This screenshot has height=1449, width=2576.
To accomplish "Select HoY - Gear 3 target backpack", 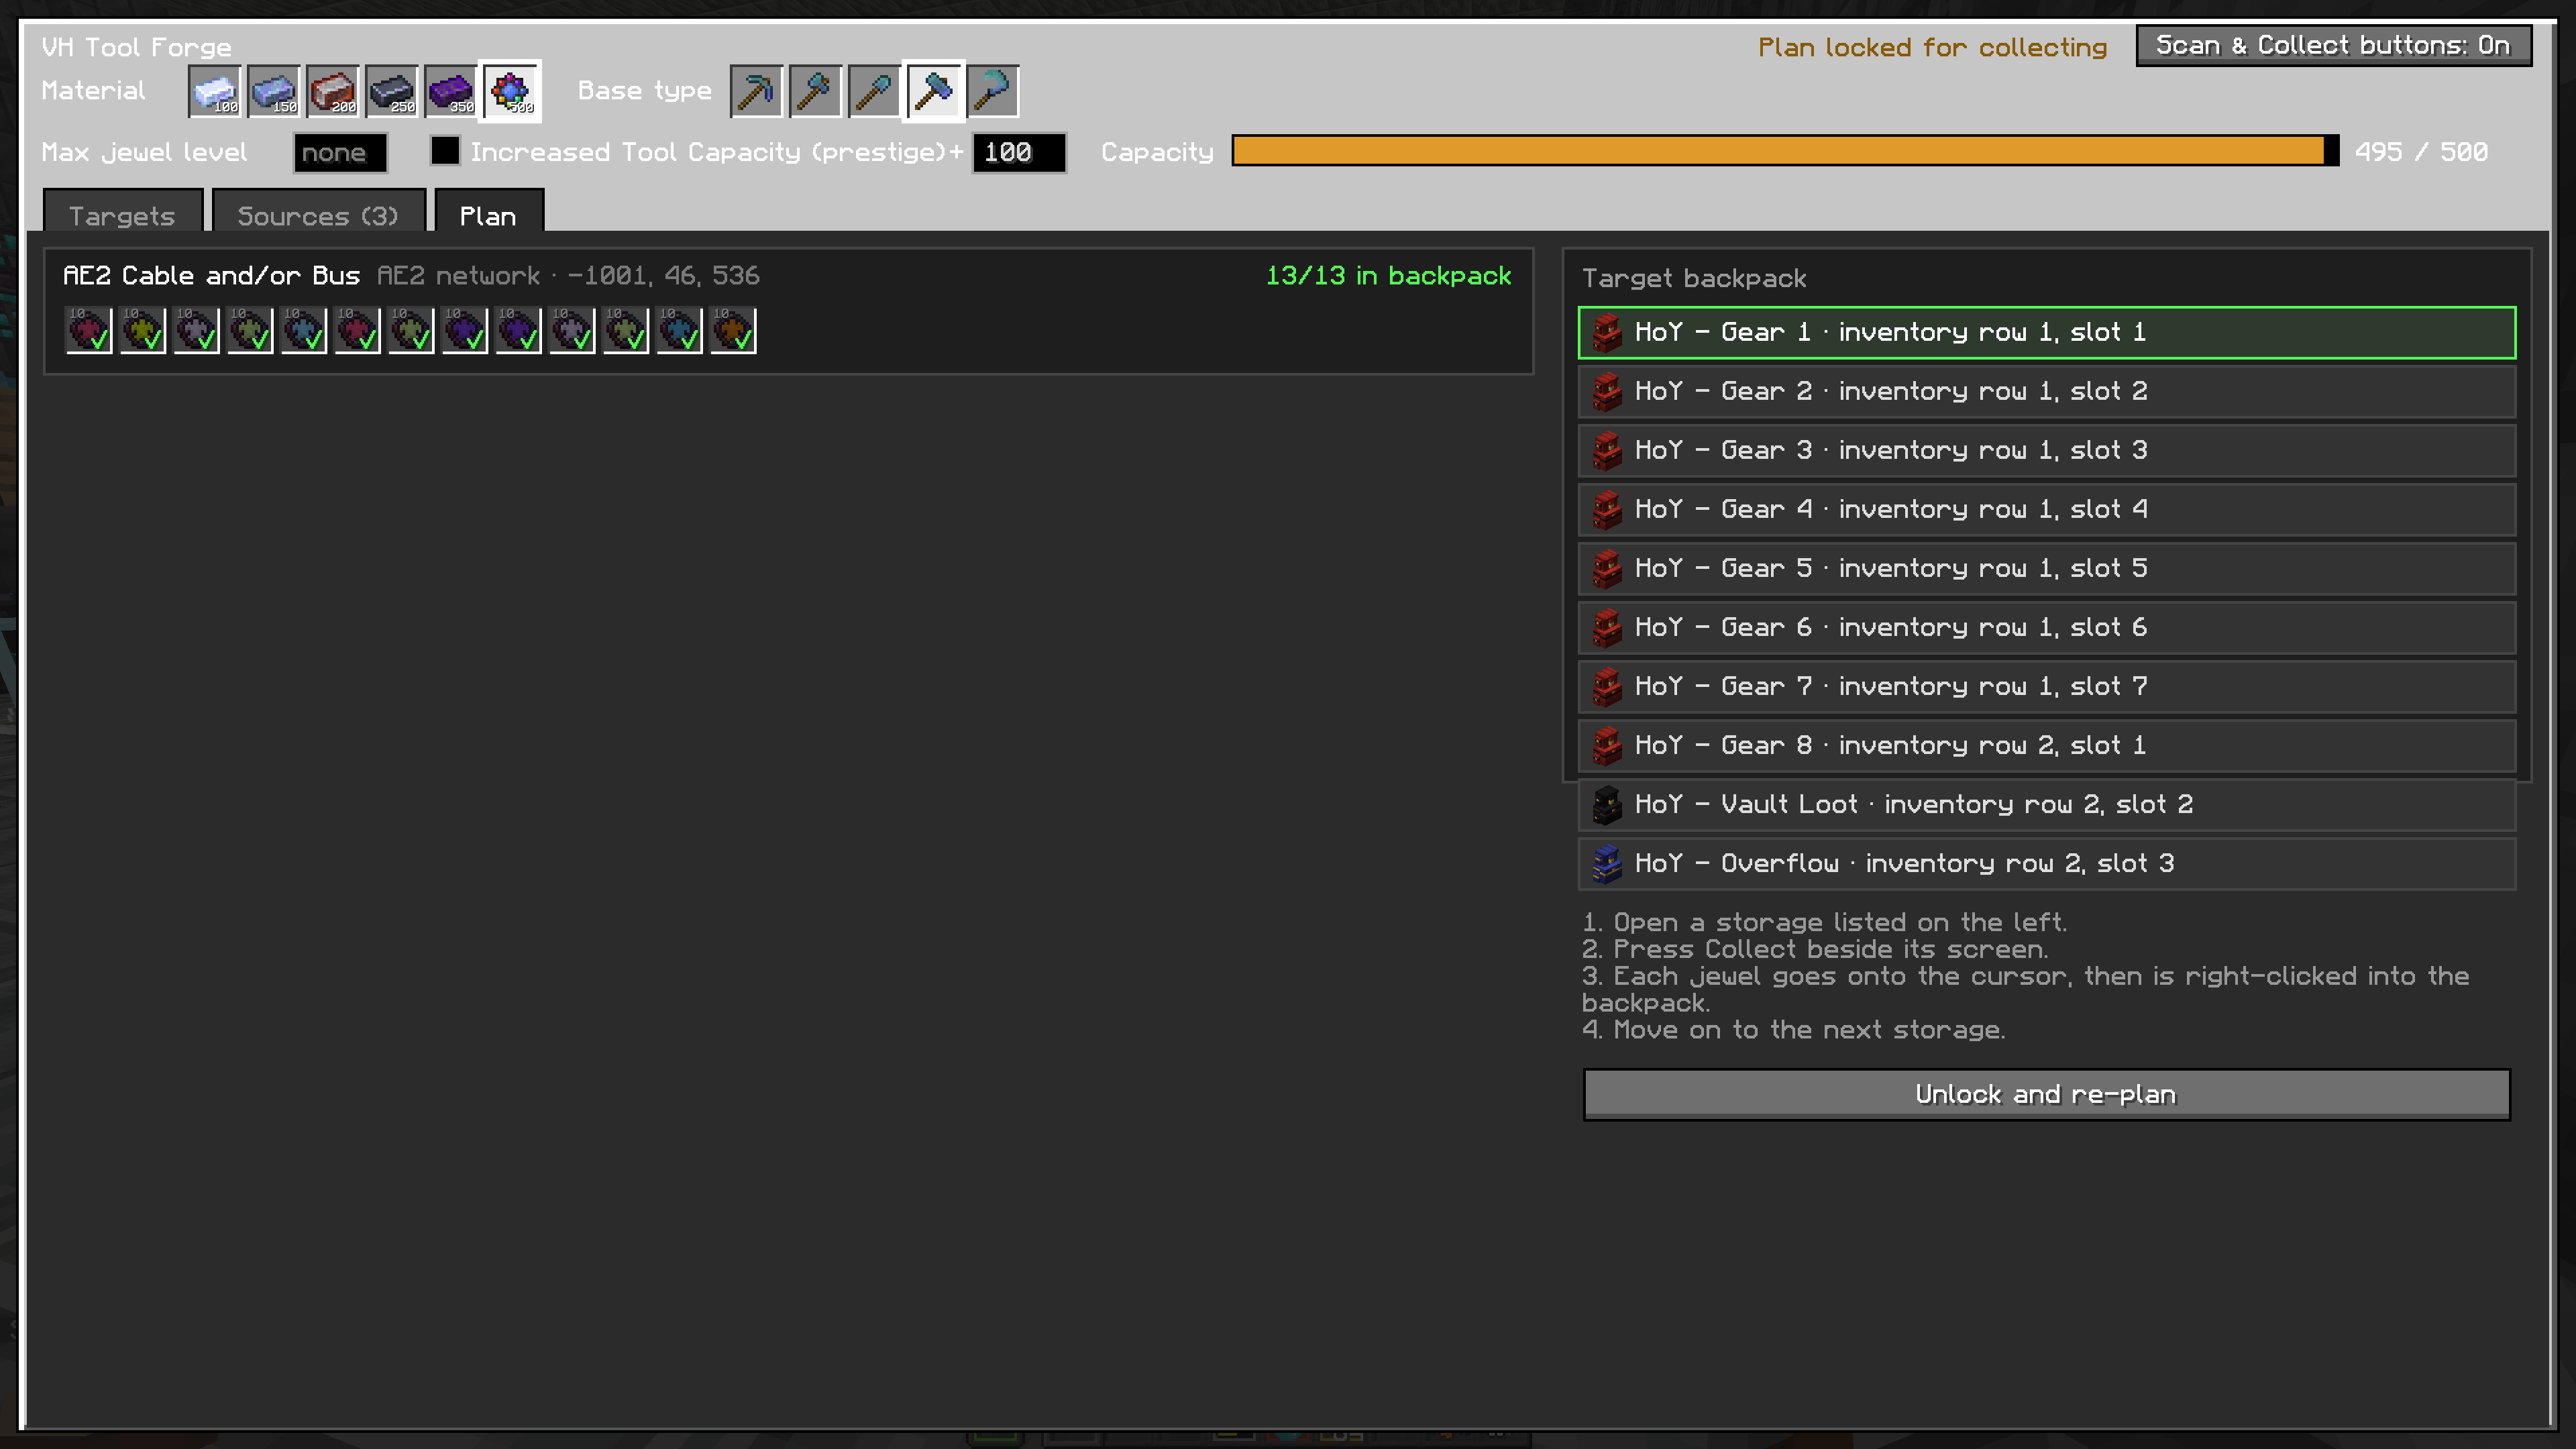I will 2046,451.
